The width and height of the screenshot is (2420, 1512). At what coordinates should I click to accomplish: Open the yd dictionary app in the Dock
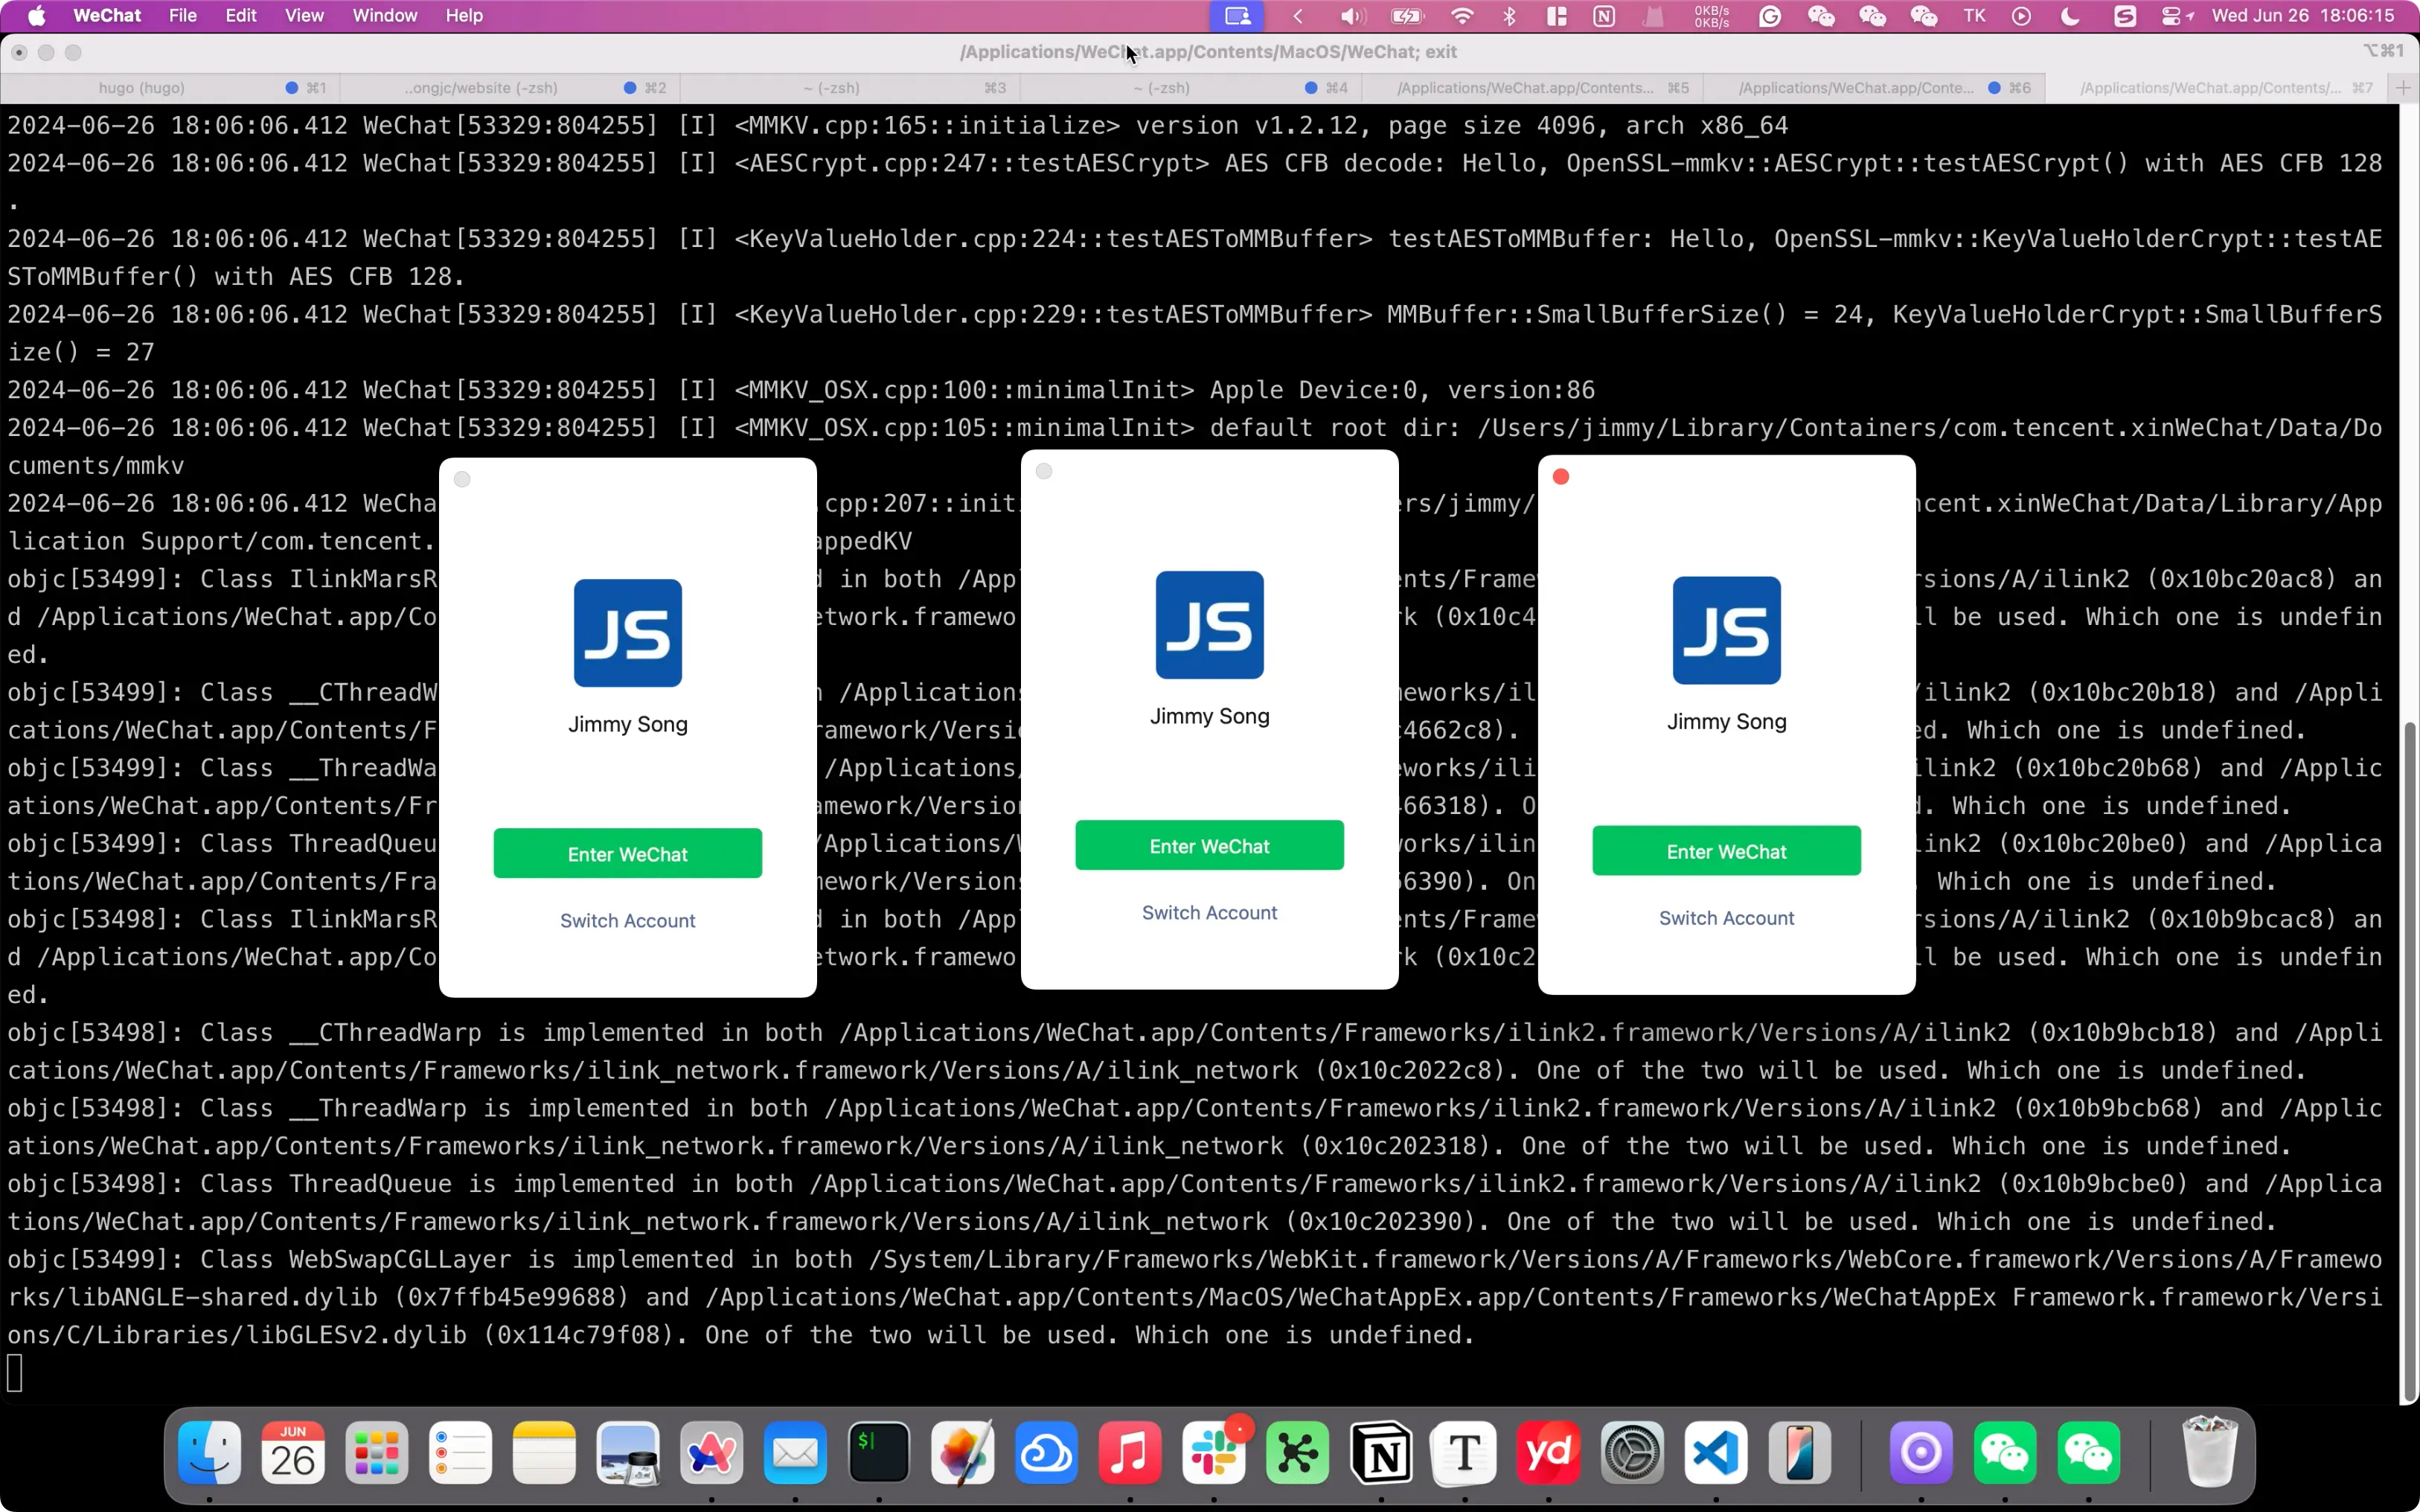(1549, 1453)
